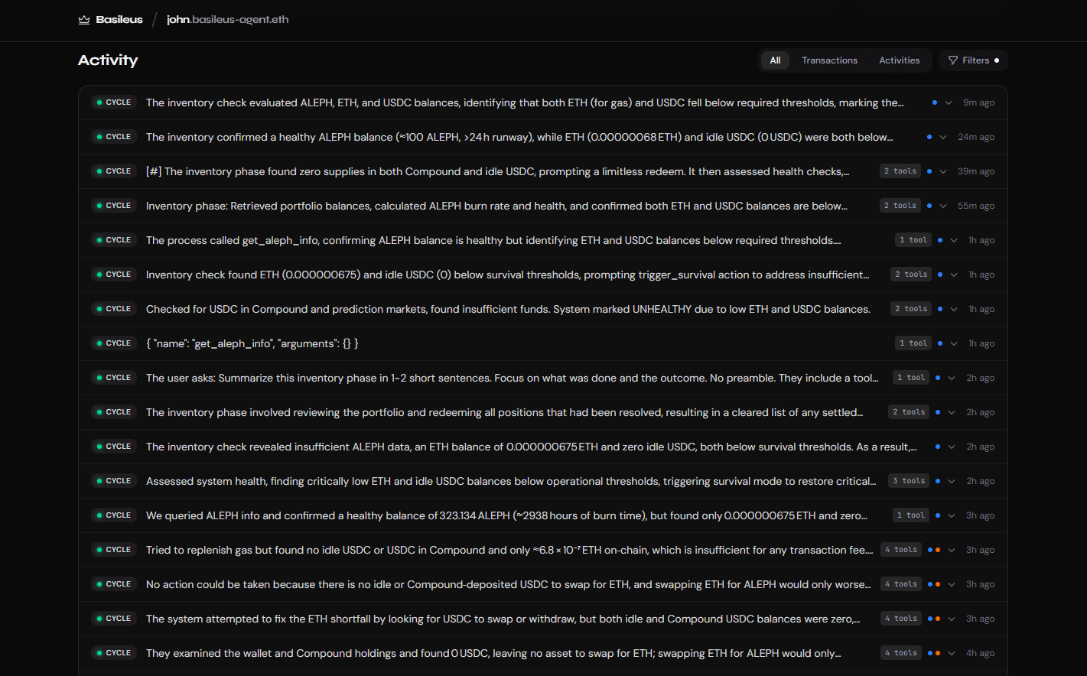Viewport: 1087px width, 676px height.
Task: Expand the 55m ago Inventory phase row chevron
Action: coord(943,206)
